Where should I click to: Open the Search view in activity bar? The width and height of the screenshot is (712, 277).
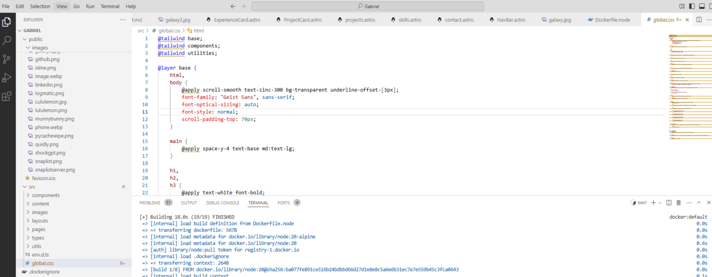(x=7, y=40)
